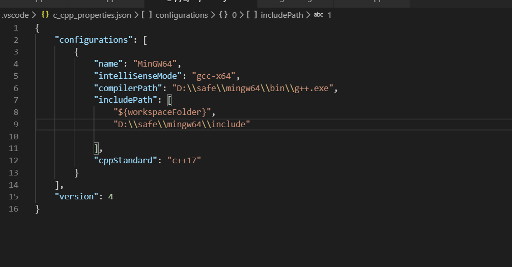Click the c_cpp_properties.json breadcrumb
This screenshot has height=267, width=512.
pyautogui.click(x=92, y=15)
